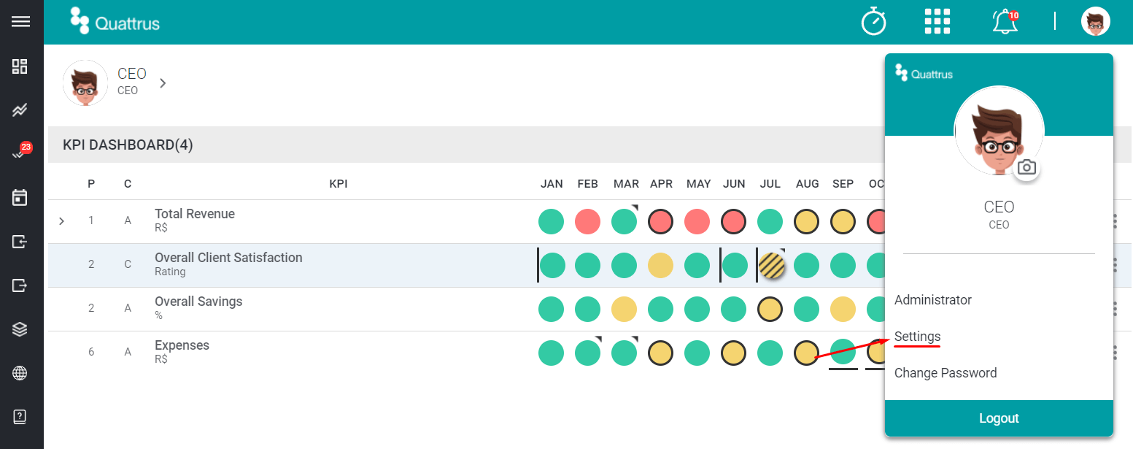
Task: Expand the Total Revenue row
Action: (61, 221)
